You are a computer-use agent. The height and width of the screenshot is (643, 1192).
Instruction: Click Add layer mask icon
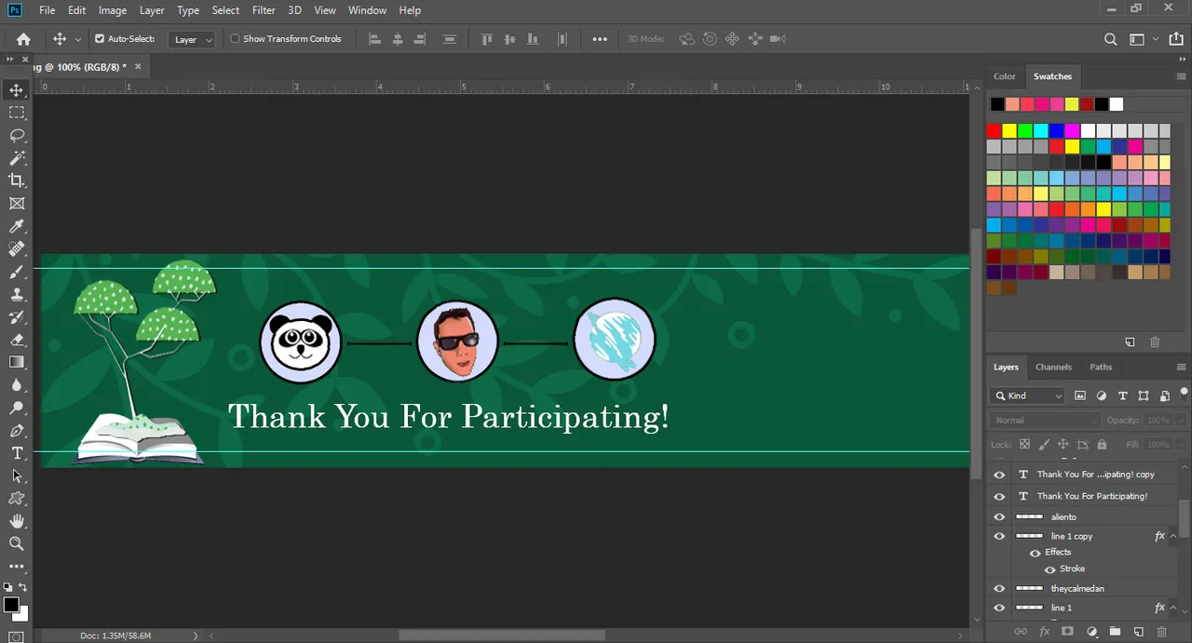(1067, 632)
